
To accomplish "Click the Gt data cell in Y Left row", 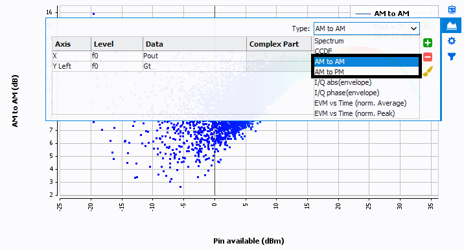I will click(194, 66).
